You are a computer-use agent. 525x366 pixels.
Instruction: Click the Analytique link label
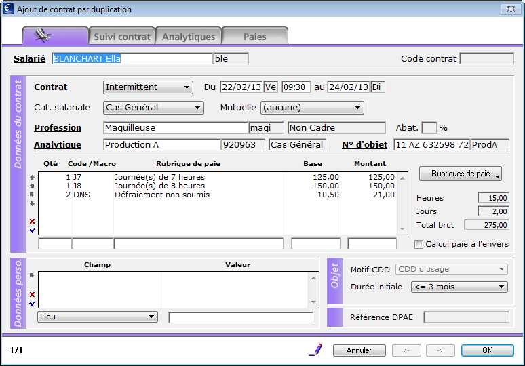point(58,145)
